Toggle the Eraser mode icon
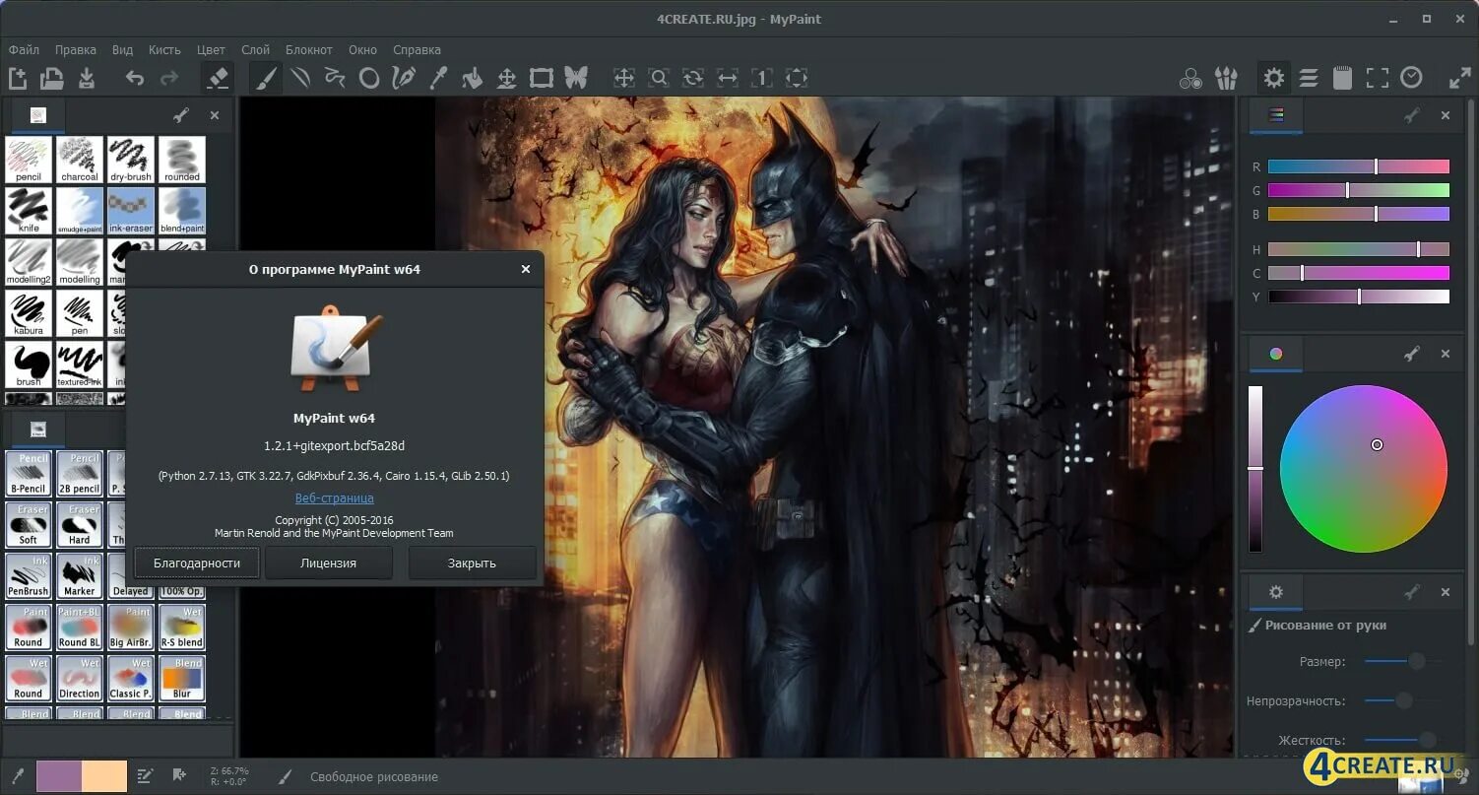Screen dimensions: 1479x795 point(218,78)
